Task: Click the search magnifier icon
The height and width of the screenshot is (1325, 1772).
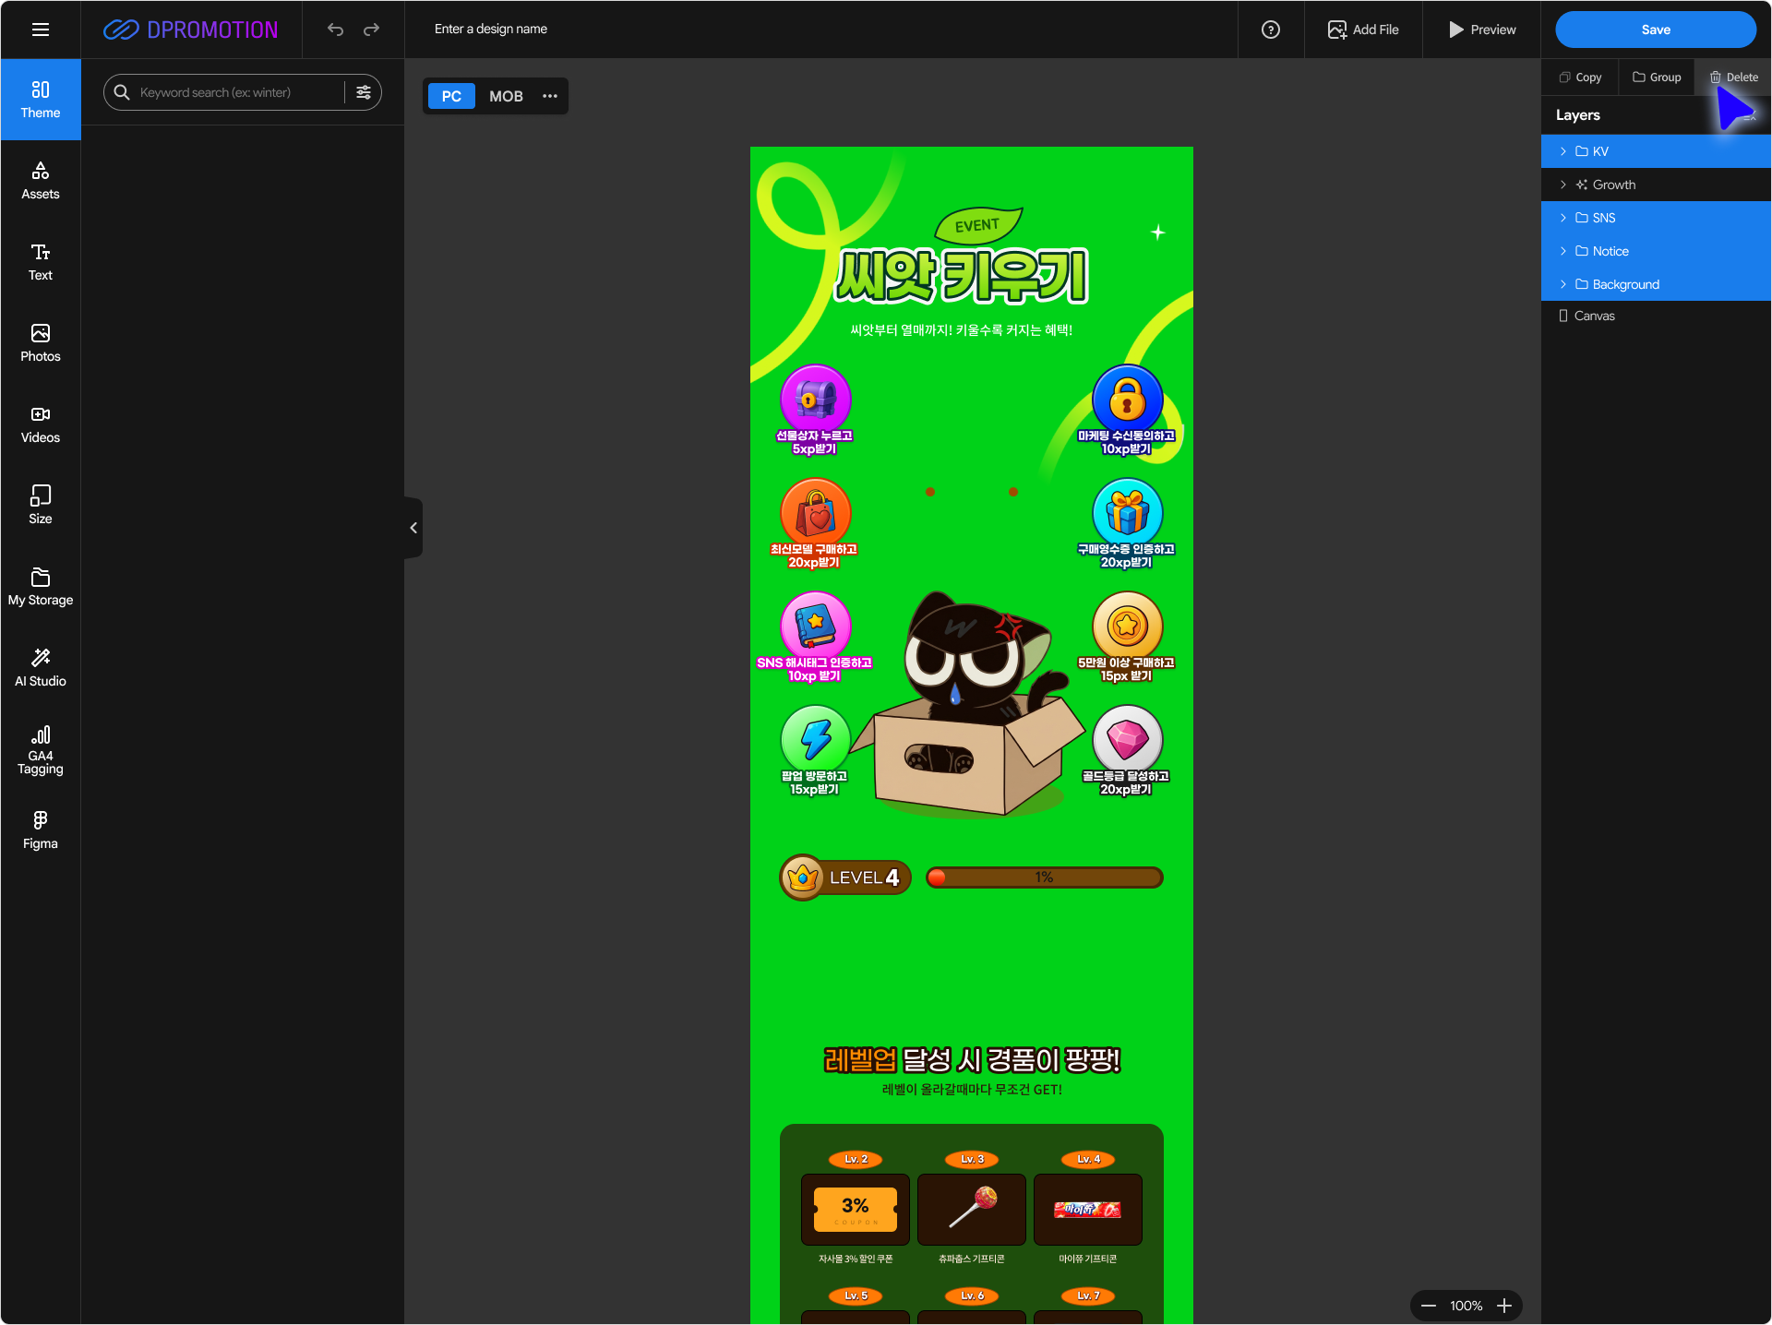Action: point(122,92)
